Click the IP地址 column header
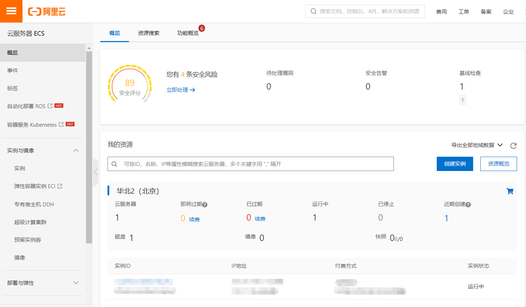Screen dimensions: 526x307 pos(239,266)
